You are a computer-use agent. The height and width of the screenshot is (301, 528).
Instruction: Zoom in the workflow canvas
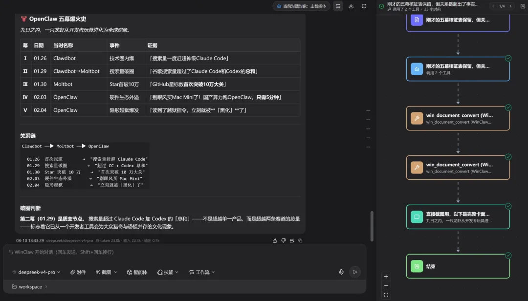(386, 277)
